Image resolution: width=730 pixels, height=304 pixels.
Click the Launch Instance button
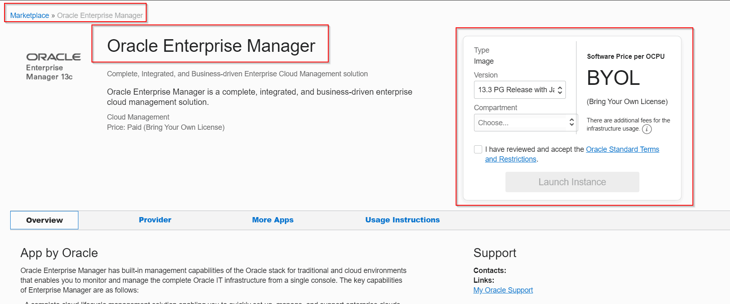[572, 182]
